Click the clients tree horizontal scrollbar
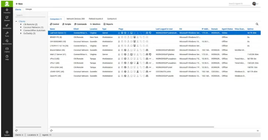 point(28,127)
